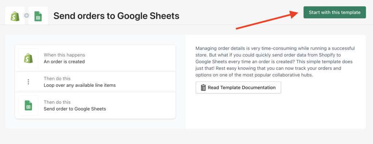The width and height of the screenshot is (373, 144).
Task: Select the Shopify icon in order-created step
Action: pos(28,58)
